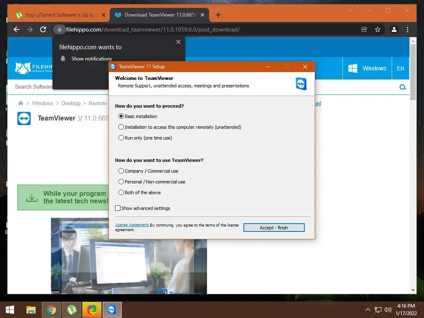Open the Chrome profile icon

pos(394,29)
